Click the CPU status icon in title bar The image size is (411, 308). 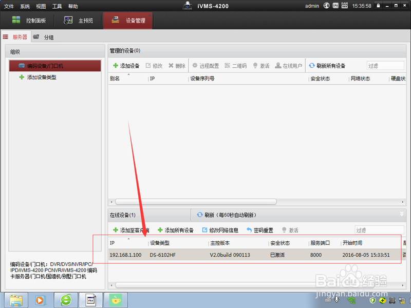point(335,6)
